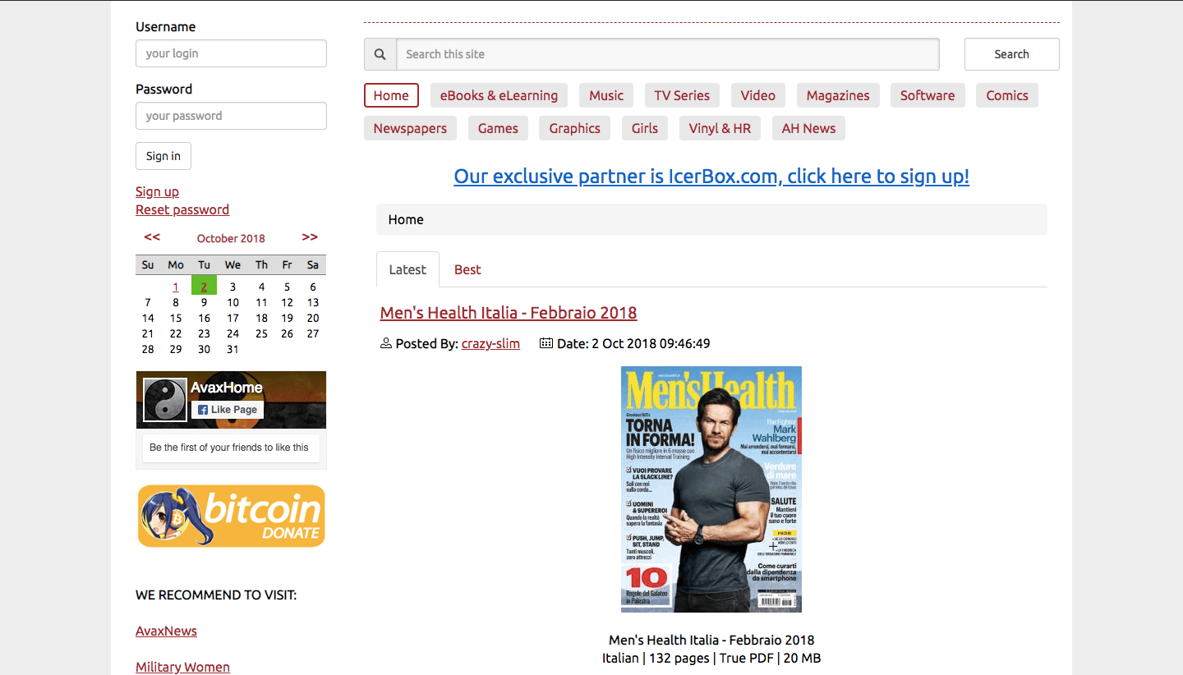
Task: Select October 1 in the calendar
Action: pyautogui.click(x=176, y=287)
